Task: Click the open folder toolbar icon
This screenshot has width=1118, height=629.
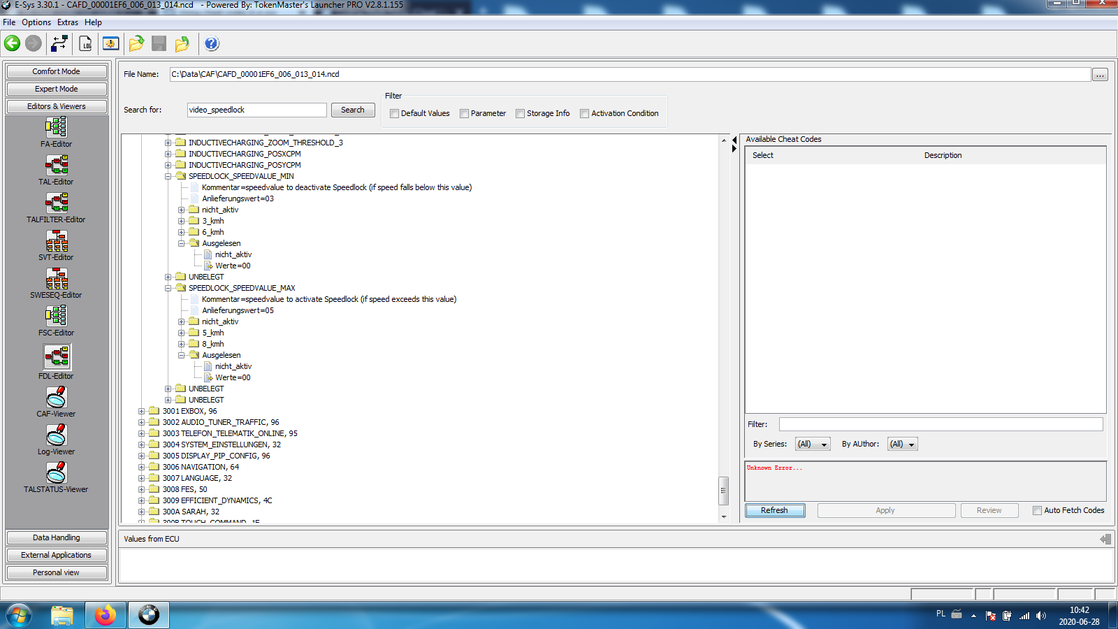Action: (x=137, y=43)
